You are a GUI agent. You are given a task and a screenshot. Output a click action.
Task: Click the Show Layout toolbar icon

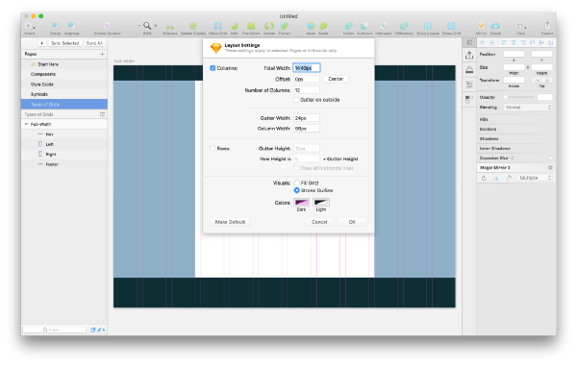tap(428, 26)
